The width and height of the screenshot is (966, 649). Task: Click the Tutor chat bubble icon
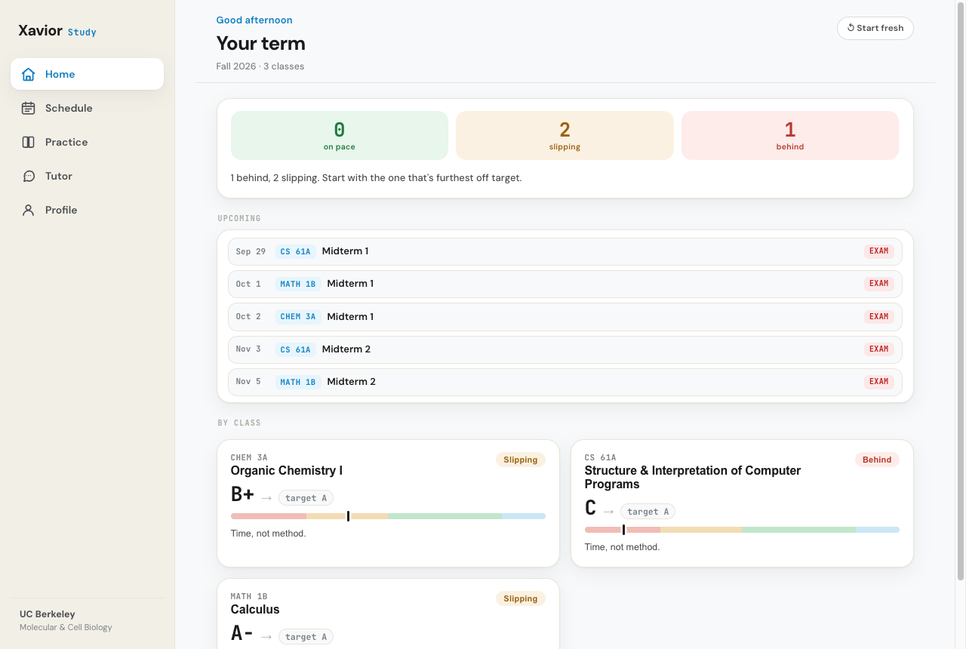pyautogui.click(x=29, y=176)
